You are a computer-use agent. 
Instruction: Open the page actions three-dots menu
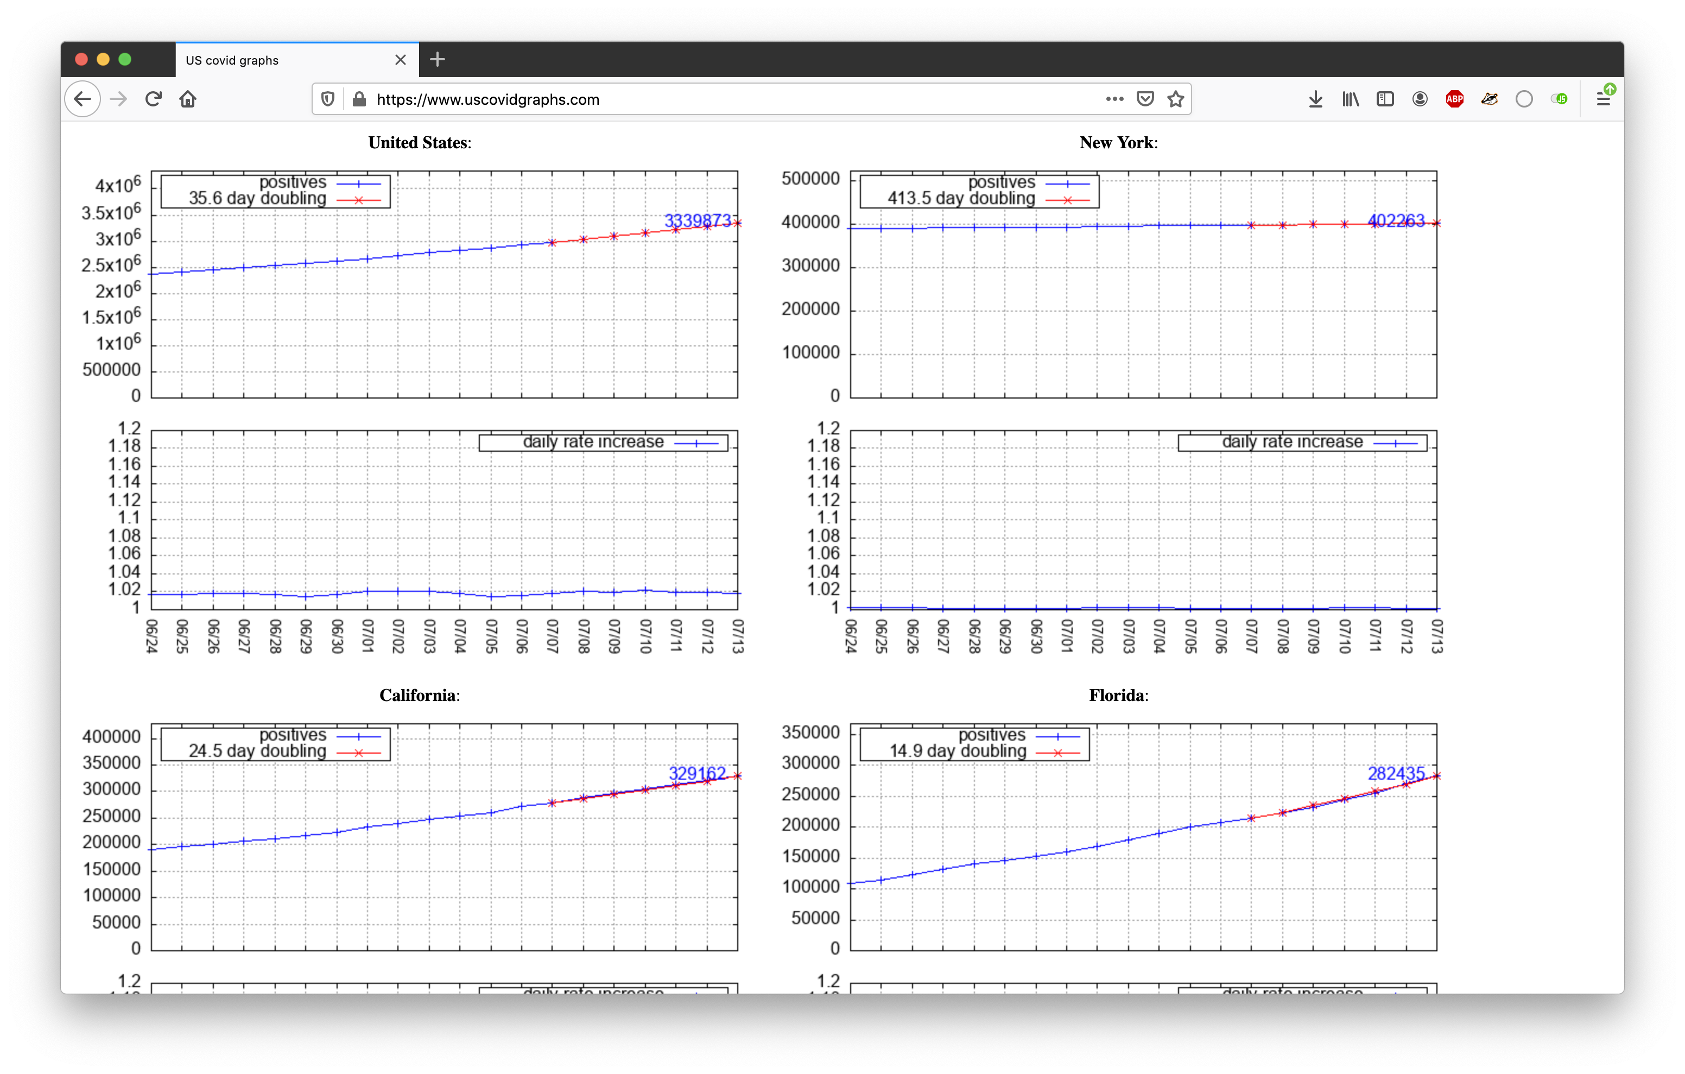[x=1114, y=99]
